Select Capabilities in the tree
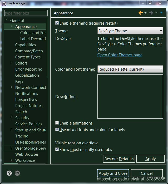 (26, 45)
